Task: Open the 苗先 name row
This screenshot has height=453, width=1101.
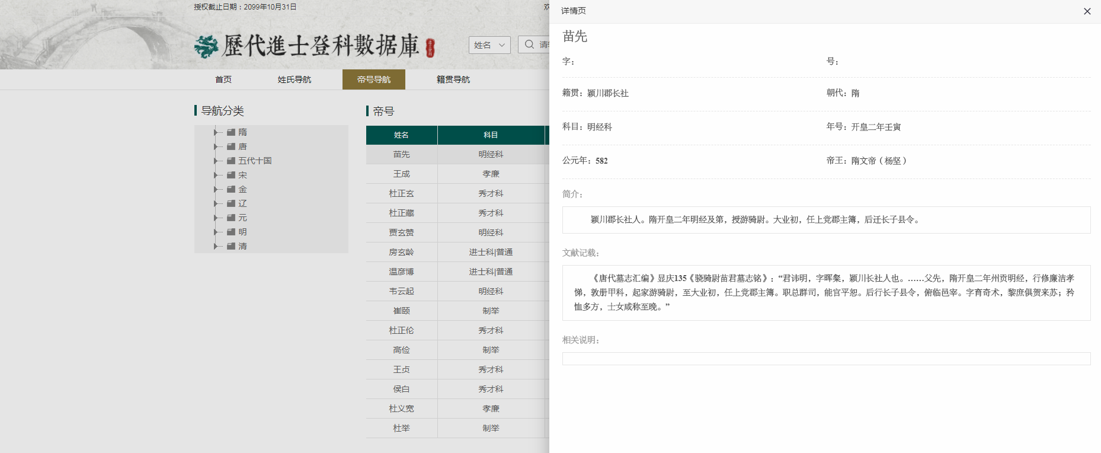Action: [402, 154]
